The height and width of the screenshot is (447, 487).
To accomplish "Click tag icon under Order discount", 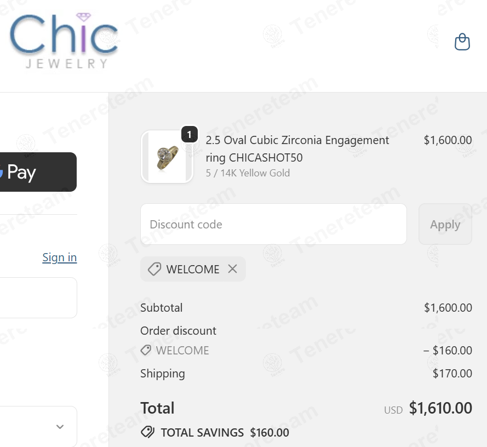I will (x=146, y=350).
